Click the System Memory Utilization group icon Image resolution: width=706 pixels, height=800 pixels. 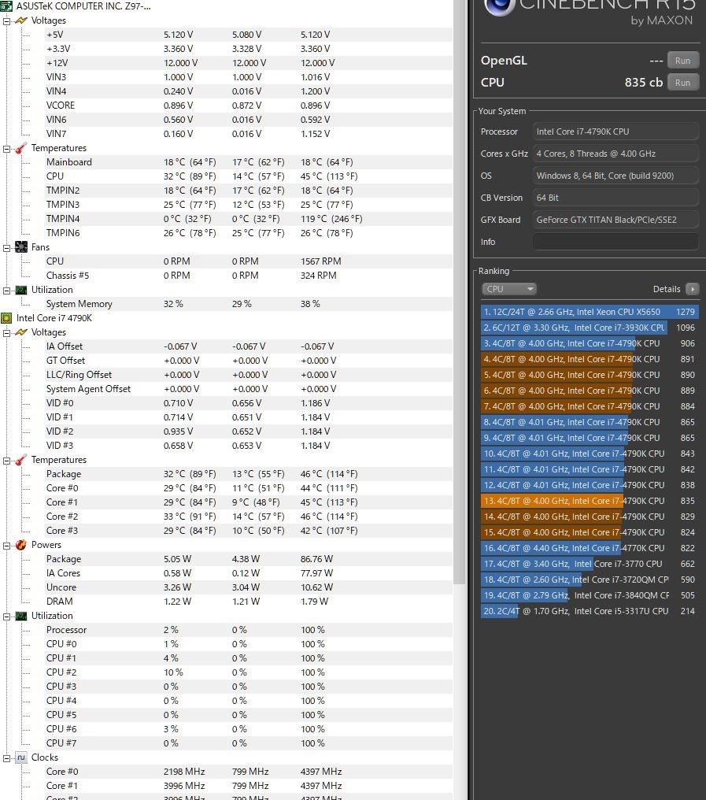[21, 290]
